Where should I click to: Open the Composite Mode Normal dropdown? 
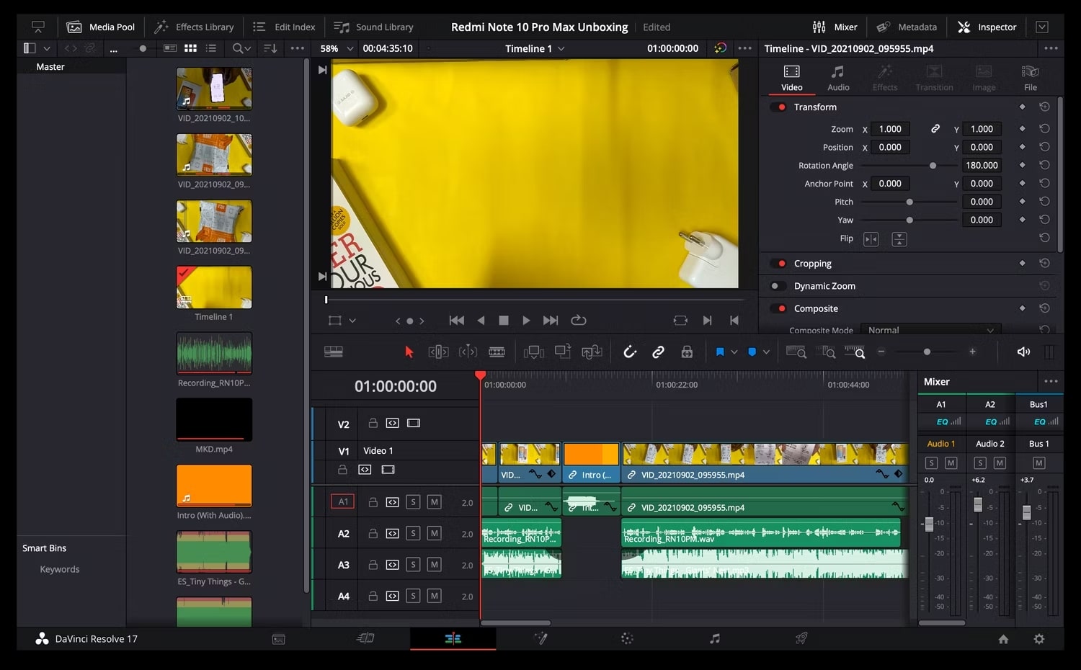pos(930,330)
